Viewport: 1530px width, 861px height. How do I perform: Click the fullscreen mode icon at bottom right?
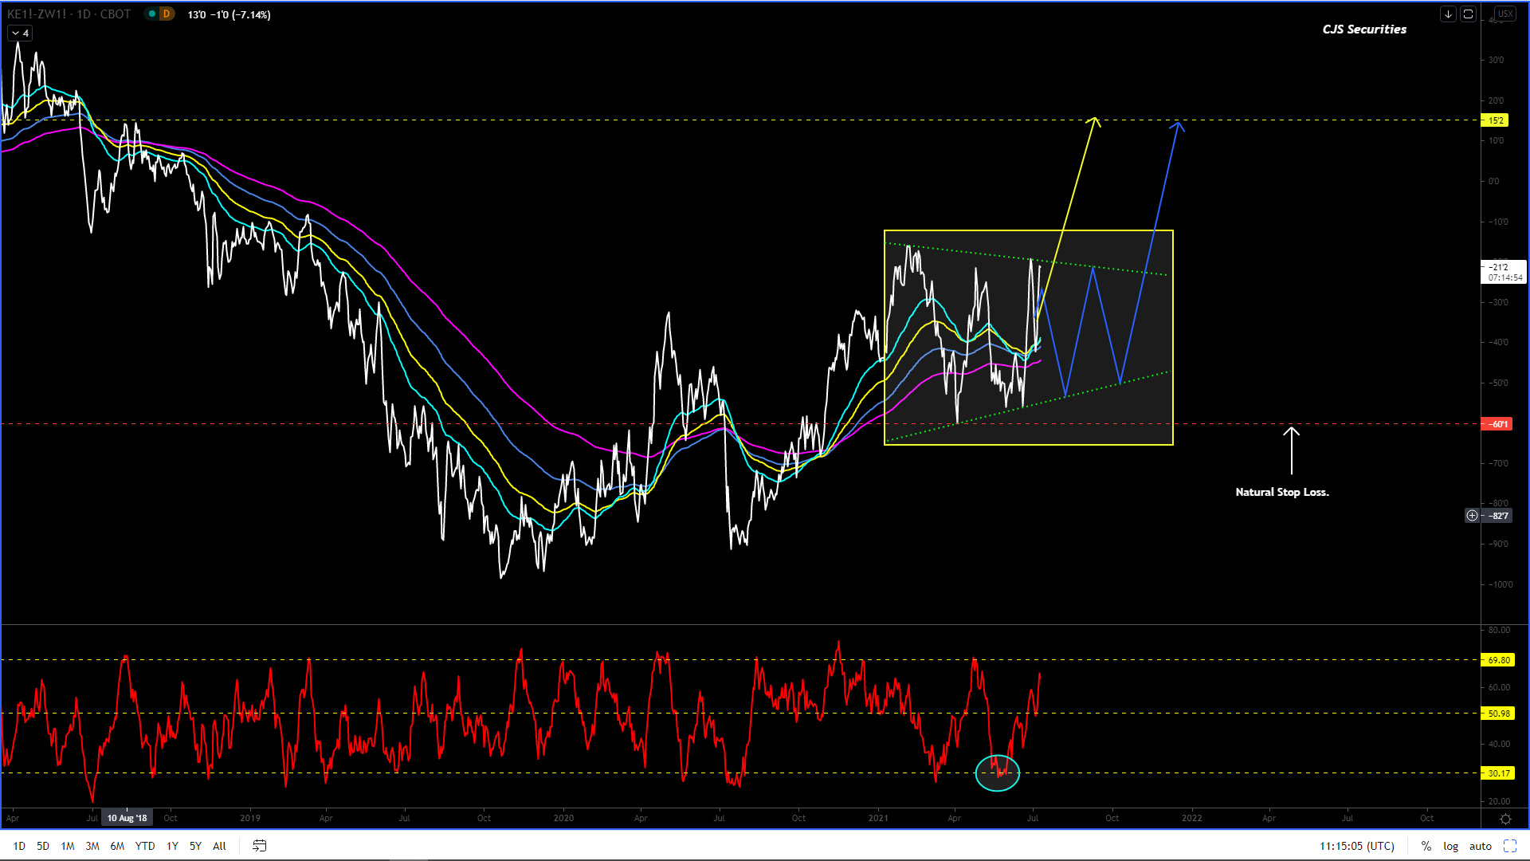tap(1510, 846)
